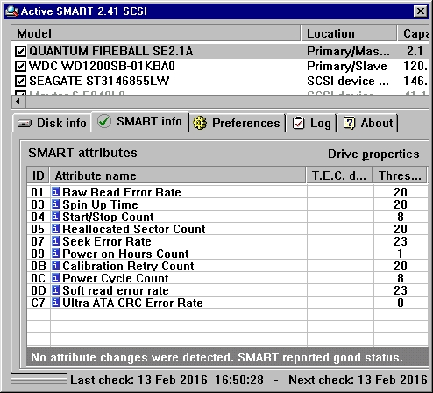Click info icon beside Soft read error rate
Viewport: 433px width, 393px height.
pyautogui.click(x=55, y=290)
